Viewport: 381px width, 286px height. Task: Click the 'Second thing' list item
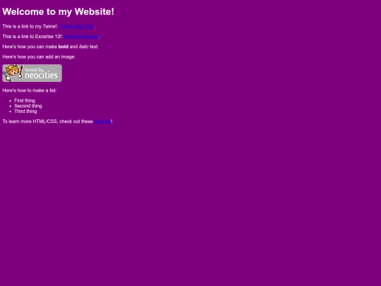tap(28, 106)
